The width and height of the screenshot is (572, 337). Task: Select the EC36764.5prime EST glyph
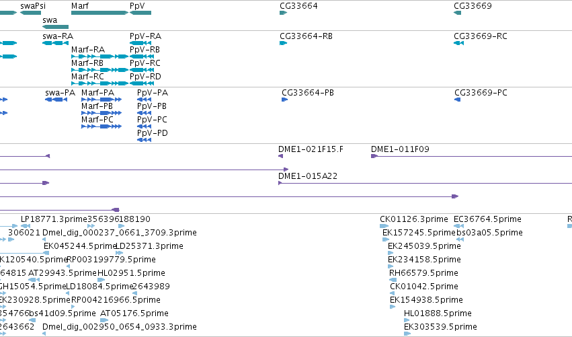tap(458, 227)
